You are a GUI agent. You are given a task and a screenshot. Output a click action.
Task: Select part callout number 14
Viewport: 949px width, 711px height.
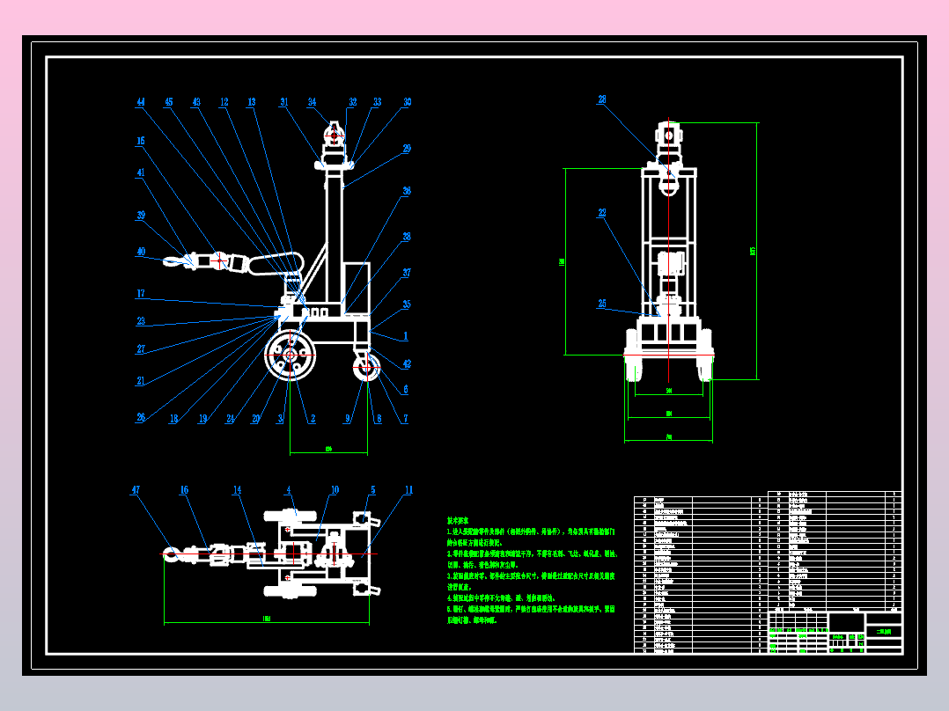click(238, 490)
